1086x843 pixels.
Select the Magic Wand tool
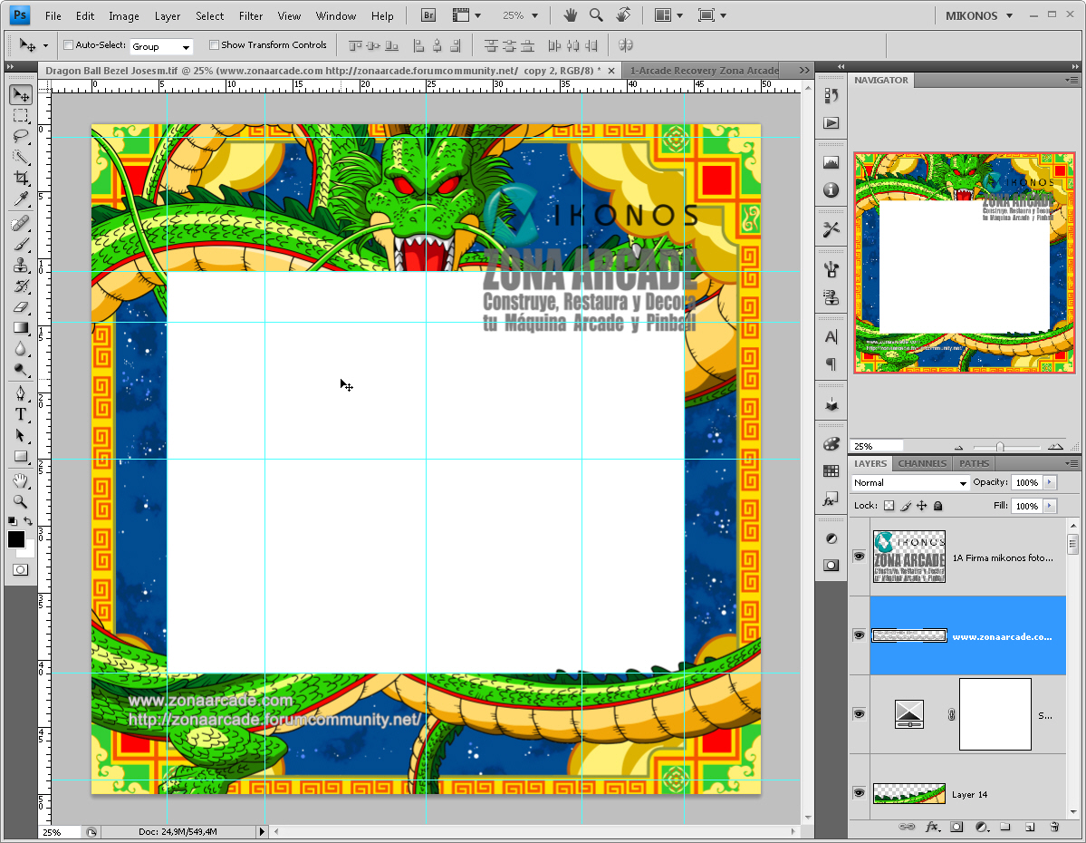click(x=21, y=158)
